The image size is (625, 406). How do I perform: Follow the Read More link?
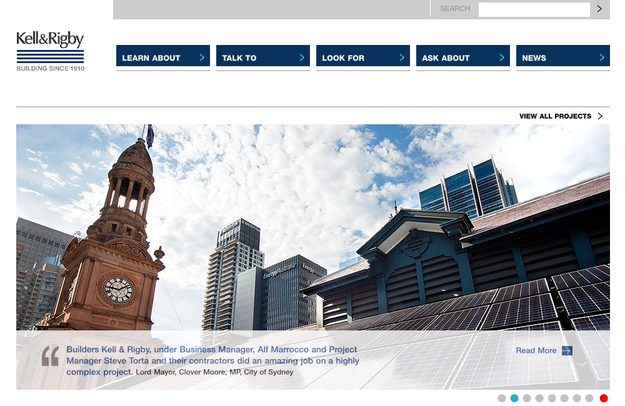536,350
